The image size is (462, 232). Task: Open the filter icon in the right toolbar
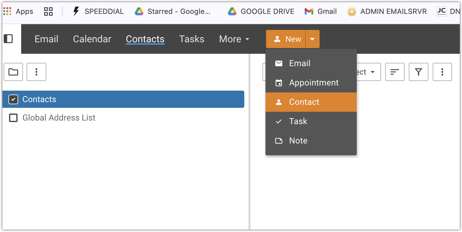pyautogui.click(x=418, y=72)
